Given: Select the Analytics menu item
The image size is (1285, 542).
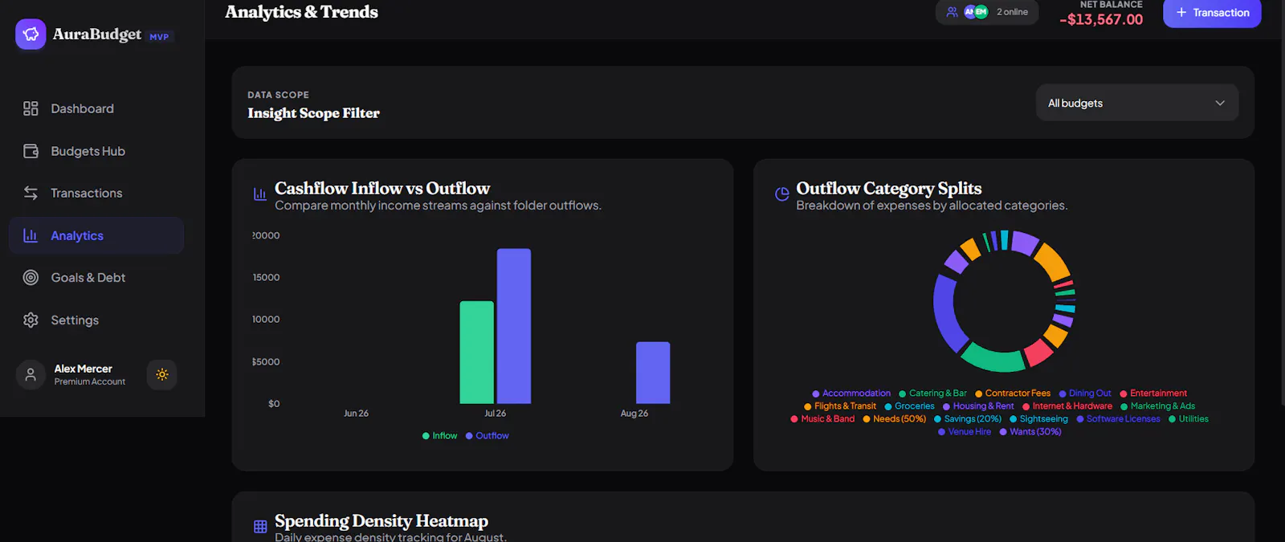Looking at the screenshot, I should pyautogui.click(x=96, y=235).
